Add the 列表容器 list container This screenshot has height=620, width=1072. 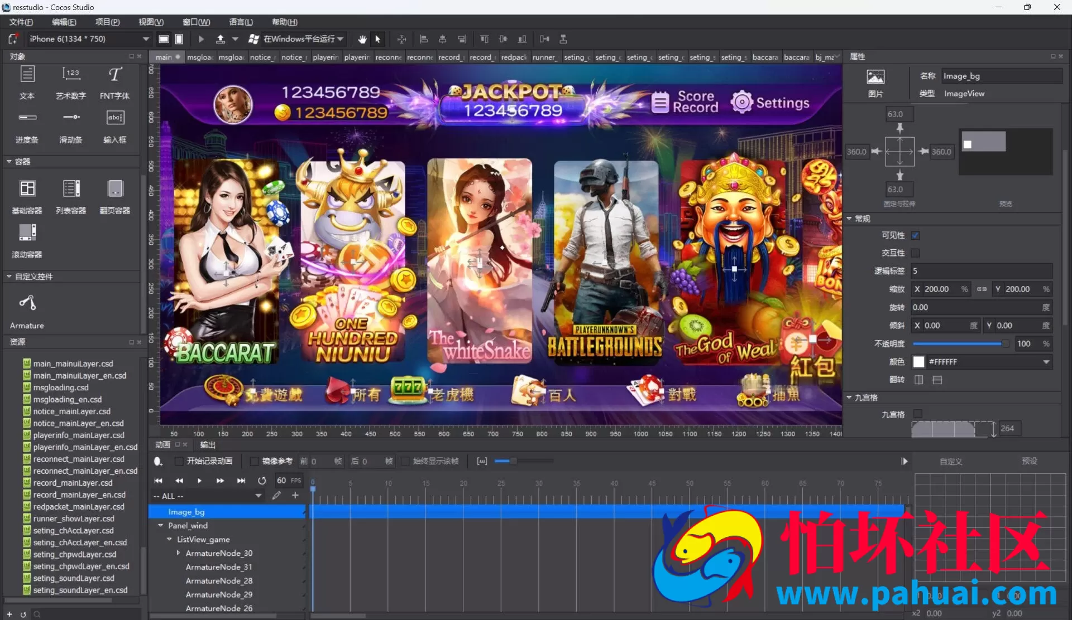pos(71,197)
